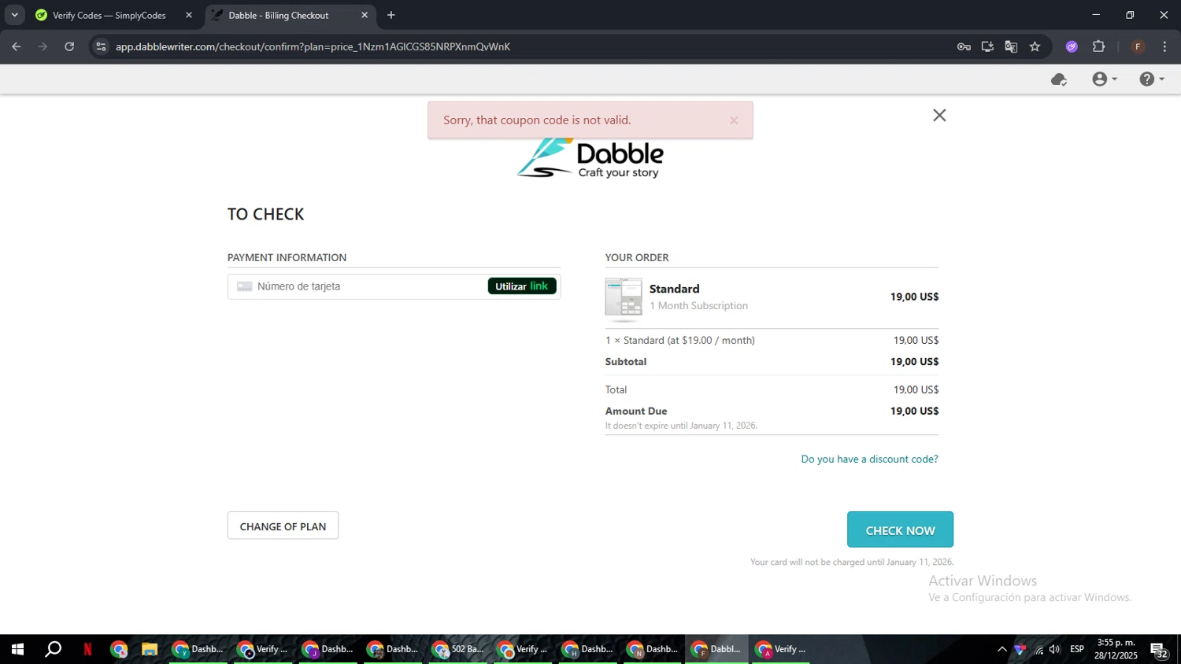The width and height of the screenshot is (1181, 664).
Task: Open the notification center icon
Action: [1159, 650]
